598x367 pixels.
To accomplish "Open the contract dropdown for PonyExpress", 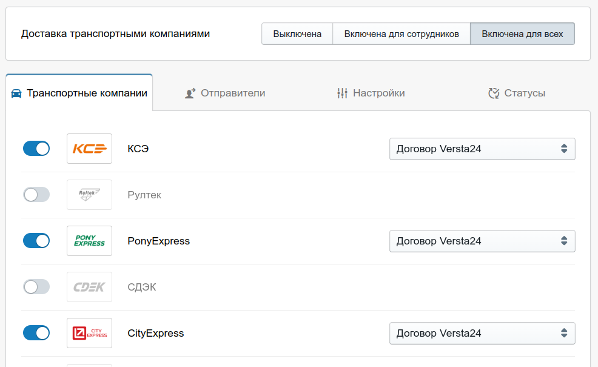I will click(x=482, y=241).
